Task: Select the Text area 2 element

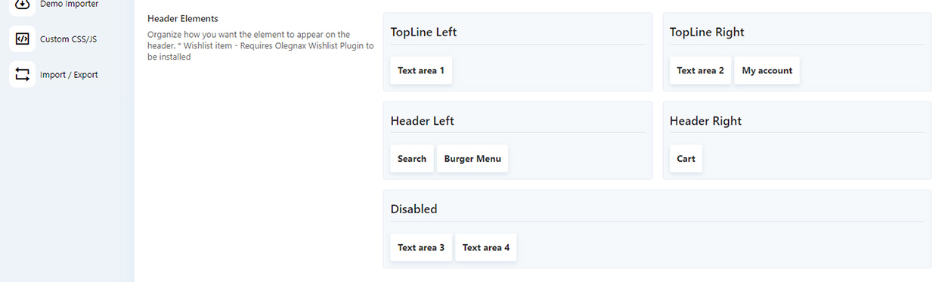Action: 700,70
